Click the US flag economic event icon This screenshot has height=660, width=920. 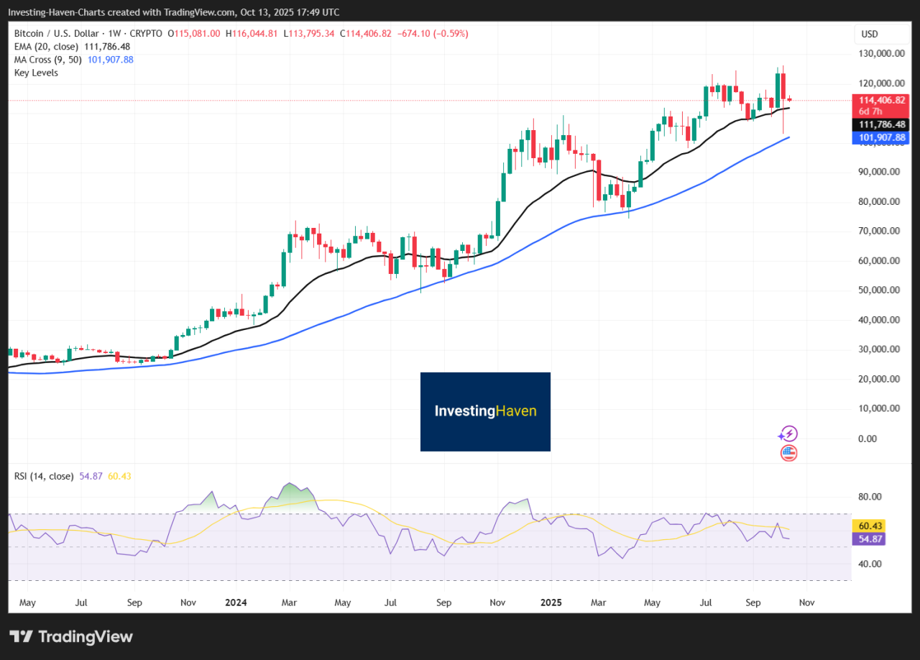coord(788,453)
